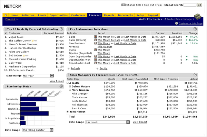Grab the Top 10 Deals drag handle
Viewport: 207px width, 137px height.
[6, 29]
